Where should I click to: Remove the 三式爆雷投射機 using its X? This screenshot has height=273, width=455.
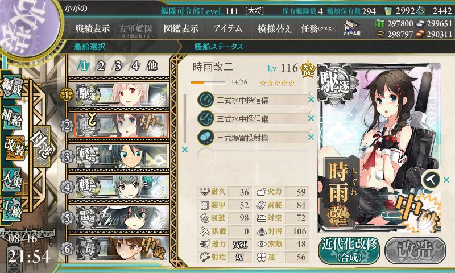pyautogui.click(x=311, y=137)
